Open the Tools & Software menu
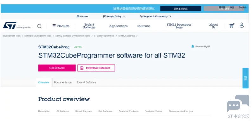Screen dimensions: 252x121 coord(89,26)
